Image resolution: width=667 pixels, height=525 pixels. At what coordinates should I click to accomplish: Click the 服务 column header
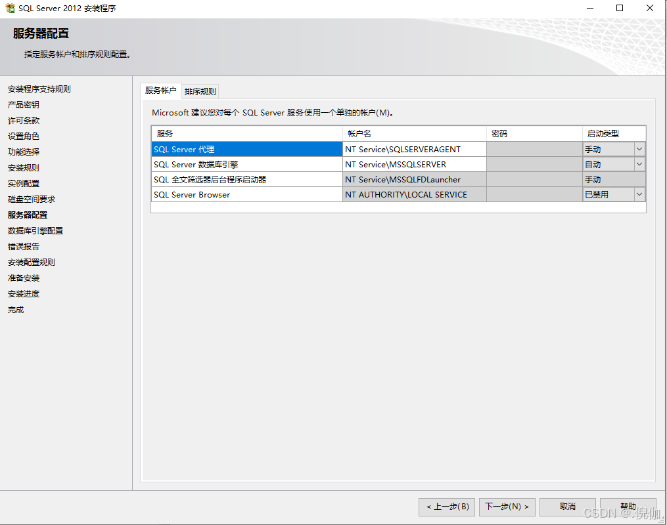(246, 134)
